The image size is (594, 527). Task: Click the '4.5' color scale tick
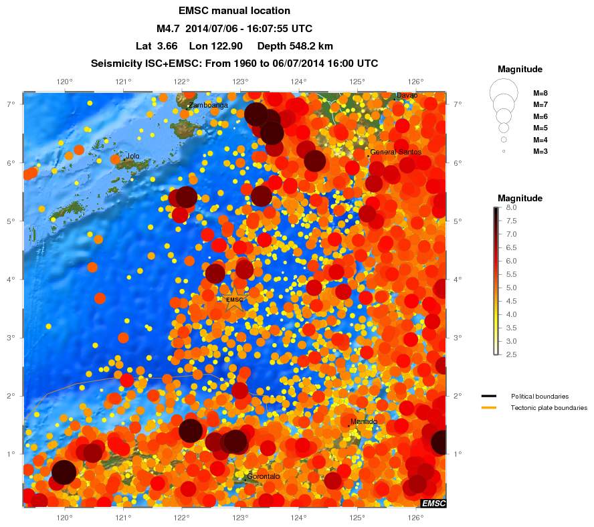[511, 301]
